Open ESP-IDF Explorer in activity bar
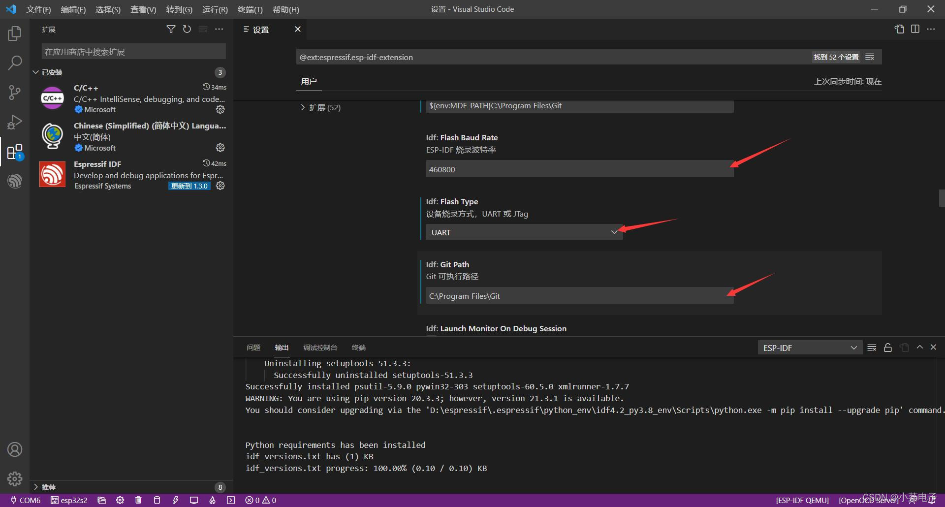The image size is (945, 507). pyautogui.click(x=15, y=181)
